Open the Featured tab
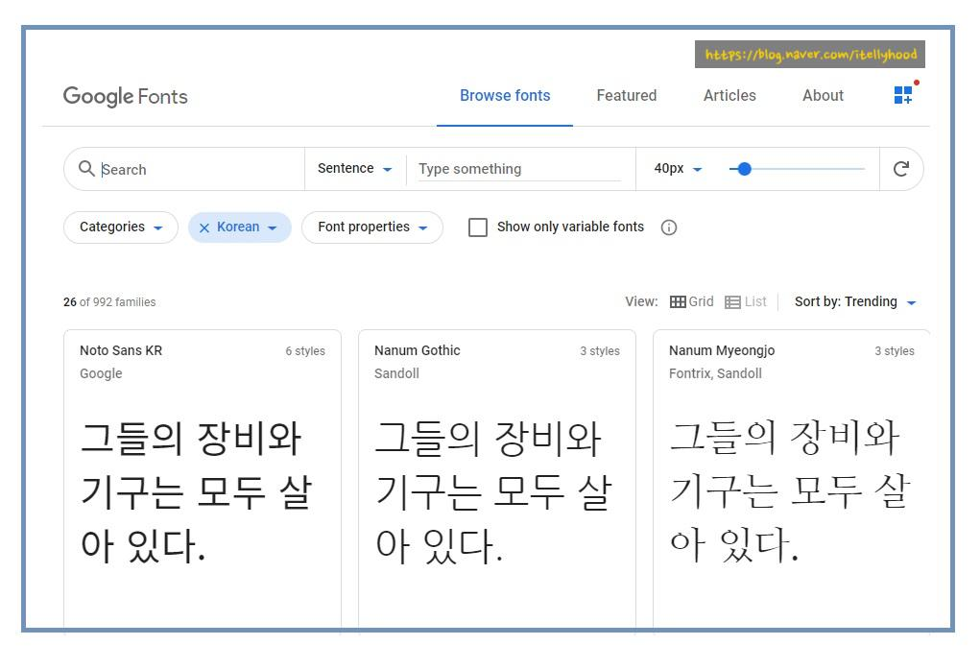This screenshot has width=980, height=669. pyautogui.click(x=626, y=96)
